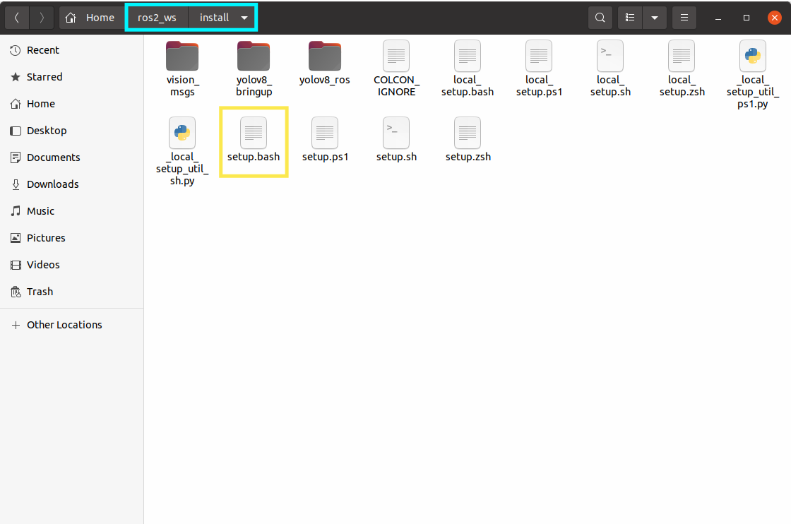Navigate to Home via the breadcrumb
This screenshot has width=791, height=524.
(x=91, y=17)
